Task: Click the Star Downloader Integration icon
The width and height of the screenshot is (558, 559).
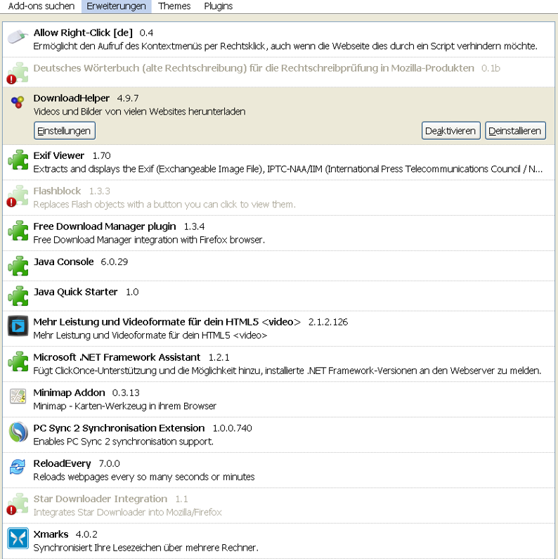Action: click(18, 503)
